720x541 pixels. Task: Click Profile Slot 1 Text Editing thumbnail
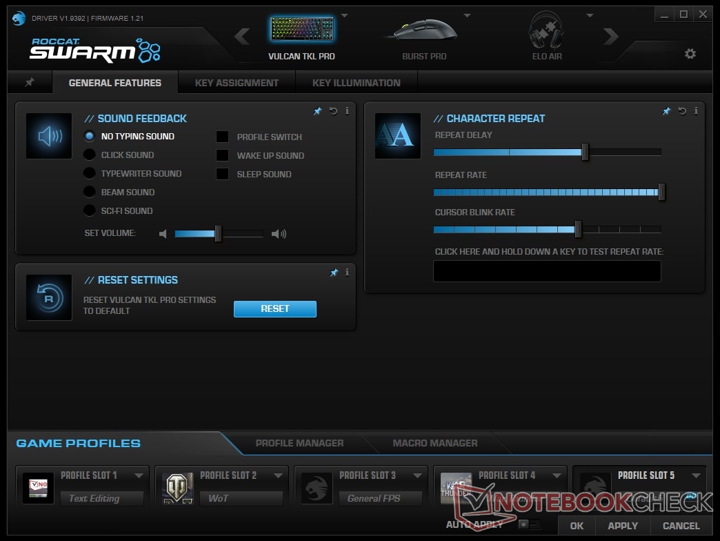[x=38, y=488]
